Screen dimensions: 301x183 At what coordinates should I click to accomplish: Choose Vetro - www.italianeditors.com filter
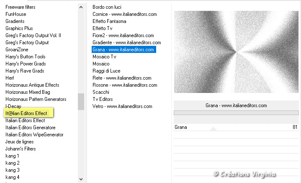coord(122,106)
